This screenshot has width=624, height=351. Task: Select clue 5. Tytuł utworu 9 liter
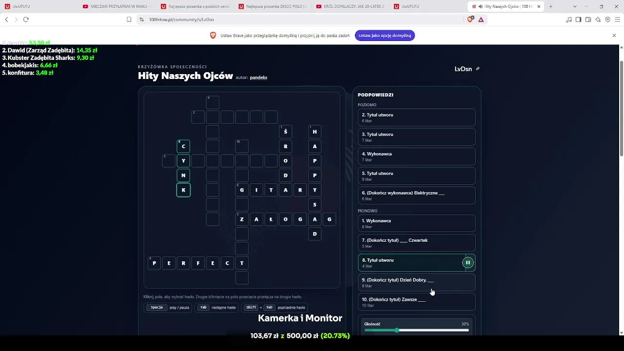[x=416, y=176]
